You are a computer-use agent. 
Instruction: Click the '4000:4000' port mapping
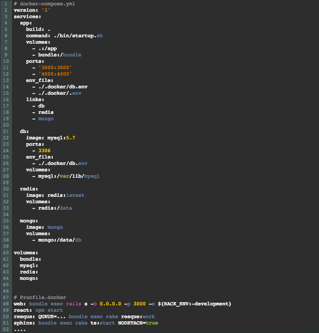pos(55,74)
